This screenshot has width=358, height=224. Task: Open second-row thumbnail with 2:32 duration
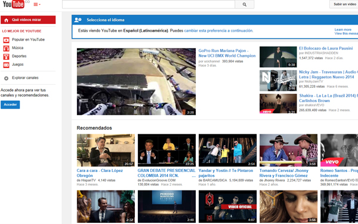pyautogui.click(x=106, y=207)
